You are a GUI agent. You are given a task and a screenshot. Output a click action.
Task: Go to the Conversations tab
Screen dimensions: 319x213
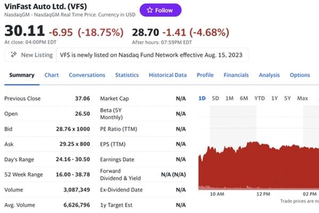point(87,75)
